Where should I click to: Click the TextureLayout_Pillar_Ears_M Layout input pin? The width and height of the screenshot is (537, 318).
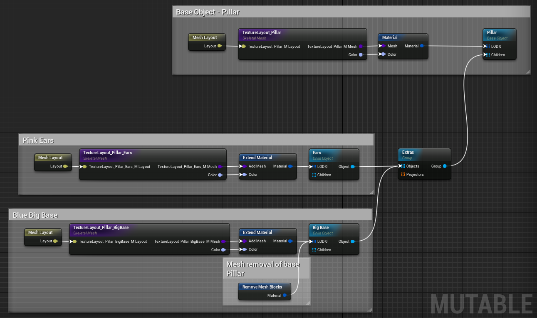(x=84, y=167)
